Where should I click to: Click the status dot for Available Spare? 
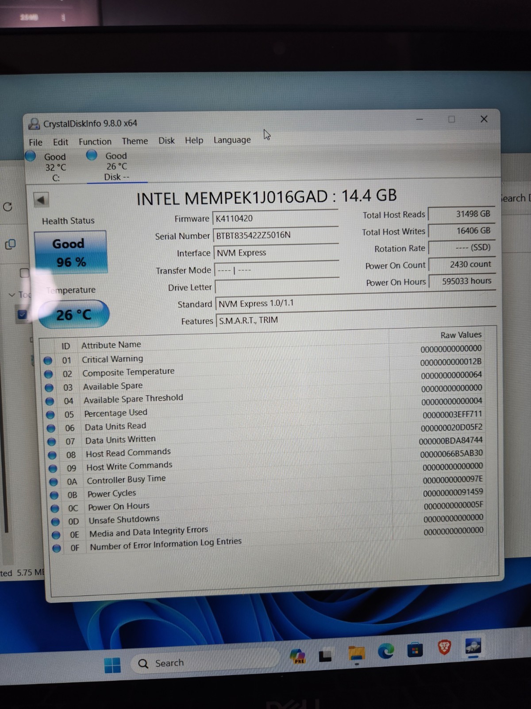coord(49,388)
